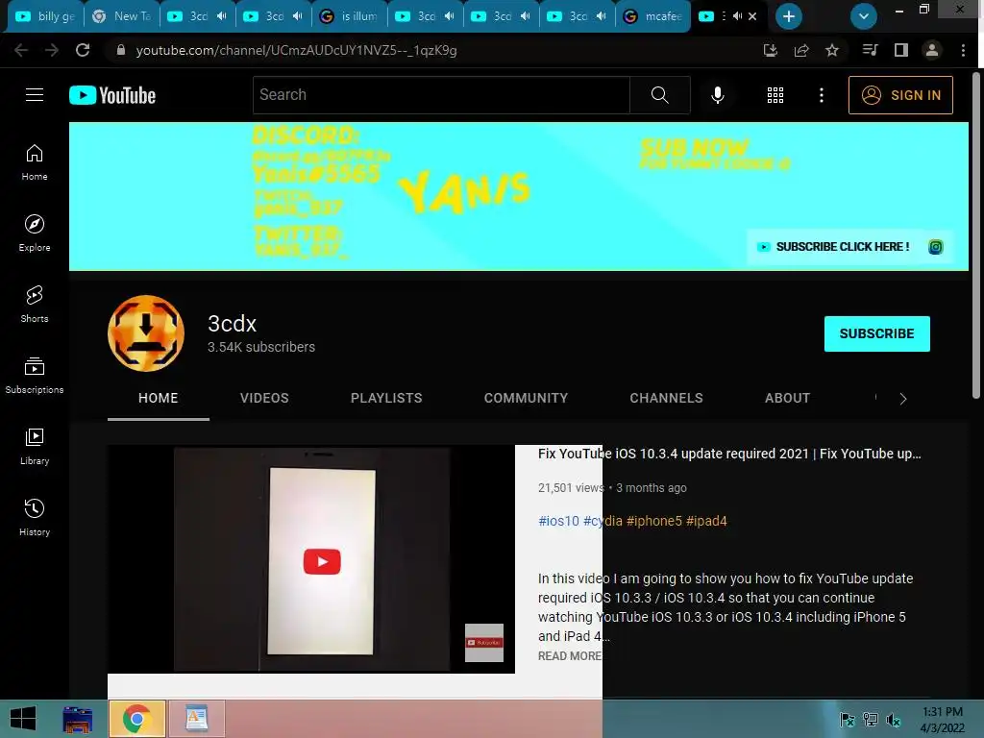
Task: Click in the YouTube Search field
Action: pyautogui.click(x=441, y=95)
